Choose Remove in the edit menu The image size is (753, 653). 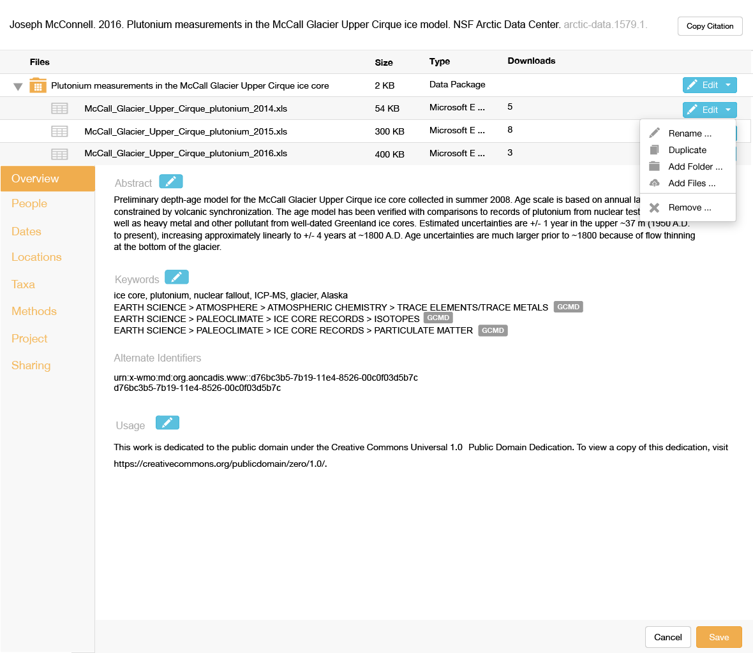(x=689, y=207)
